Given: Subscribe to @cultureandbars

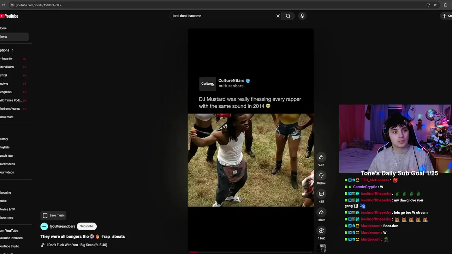Looking at the screenshot, I should 87,226.
